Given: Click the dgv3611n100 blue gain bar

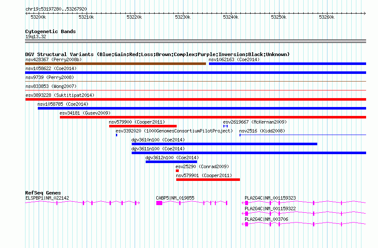Looking at the screenshot, I should tap(249, 153).
